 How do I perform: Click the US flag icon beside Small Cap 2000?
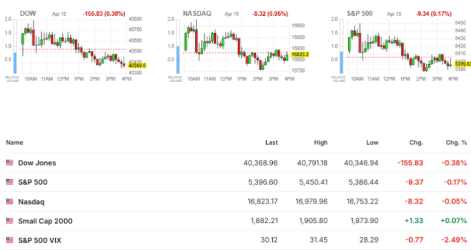[10, 221]
